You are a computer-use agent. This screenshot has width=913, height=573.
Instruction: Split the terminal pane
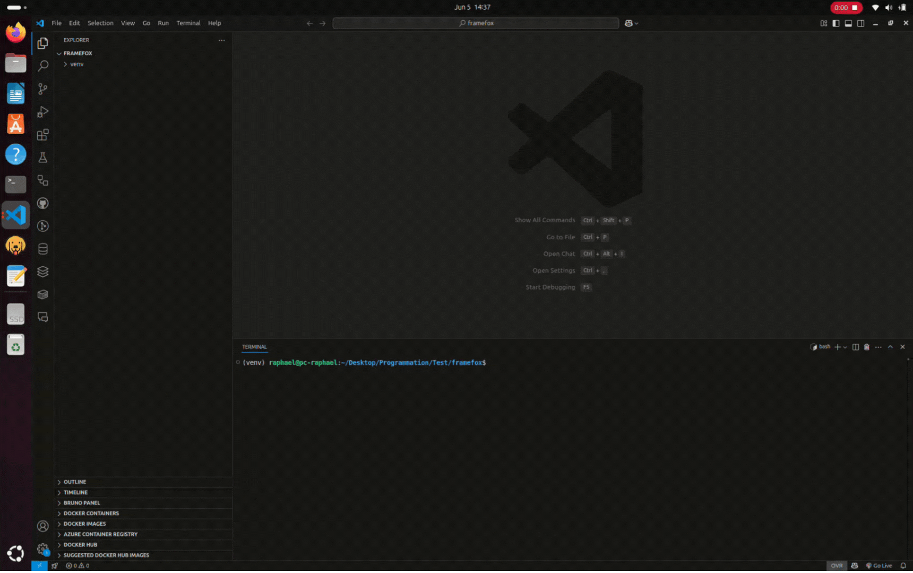point(856,347)
